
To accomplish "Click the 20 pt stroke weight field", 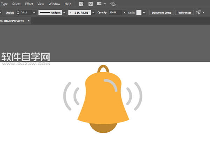I will point(26,13).
